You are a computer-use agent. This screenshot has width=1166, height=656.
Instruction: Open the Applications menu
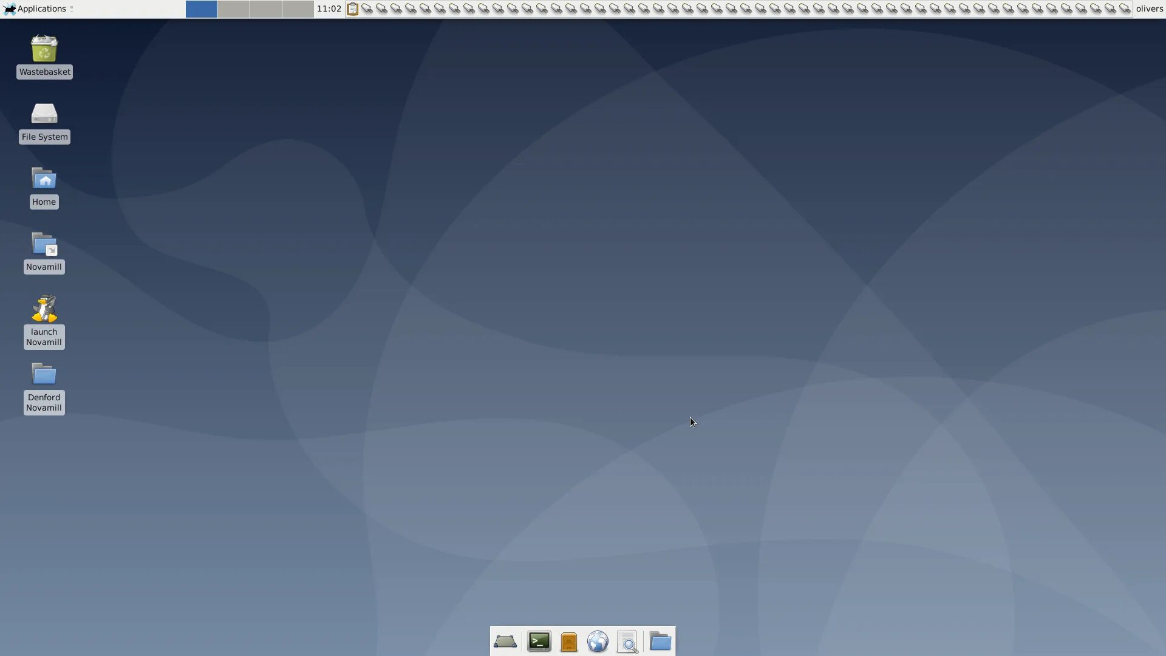coord(35,9)
